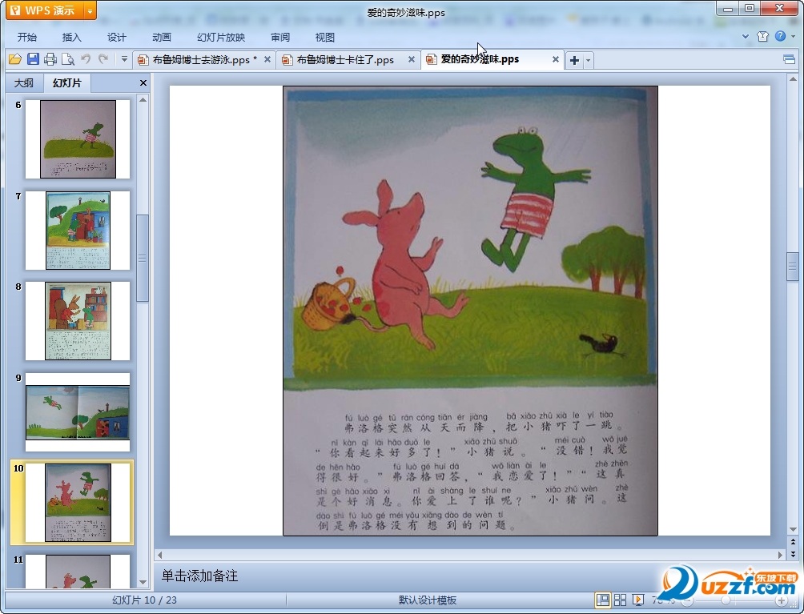
Task: Click the slide editor scroll down arrow
Action: coord(793,529)
